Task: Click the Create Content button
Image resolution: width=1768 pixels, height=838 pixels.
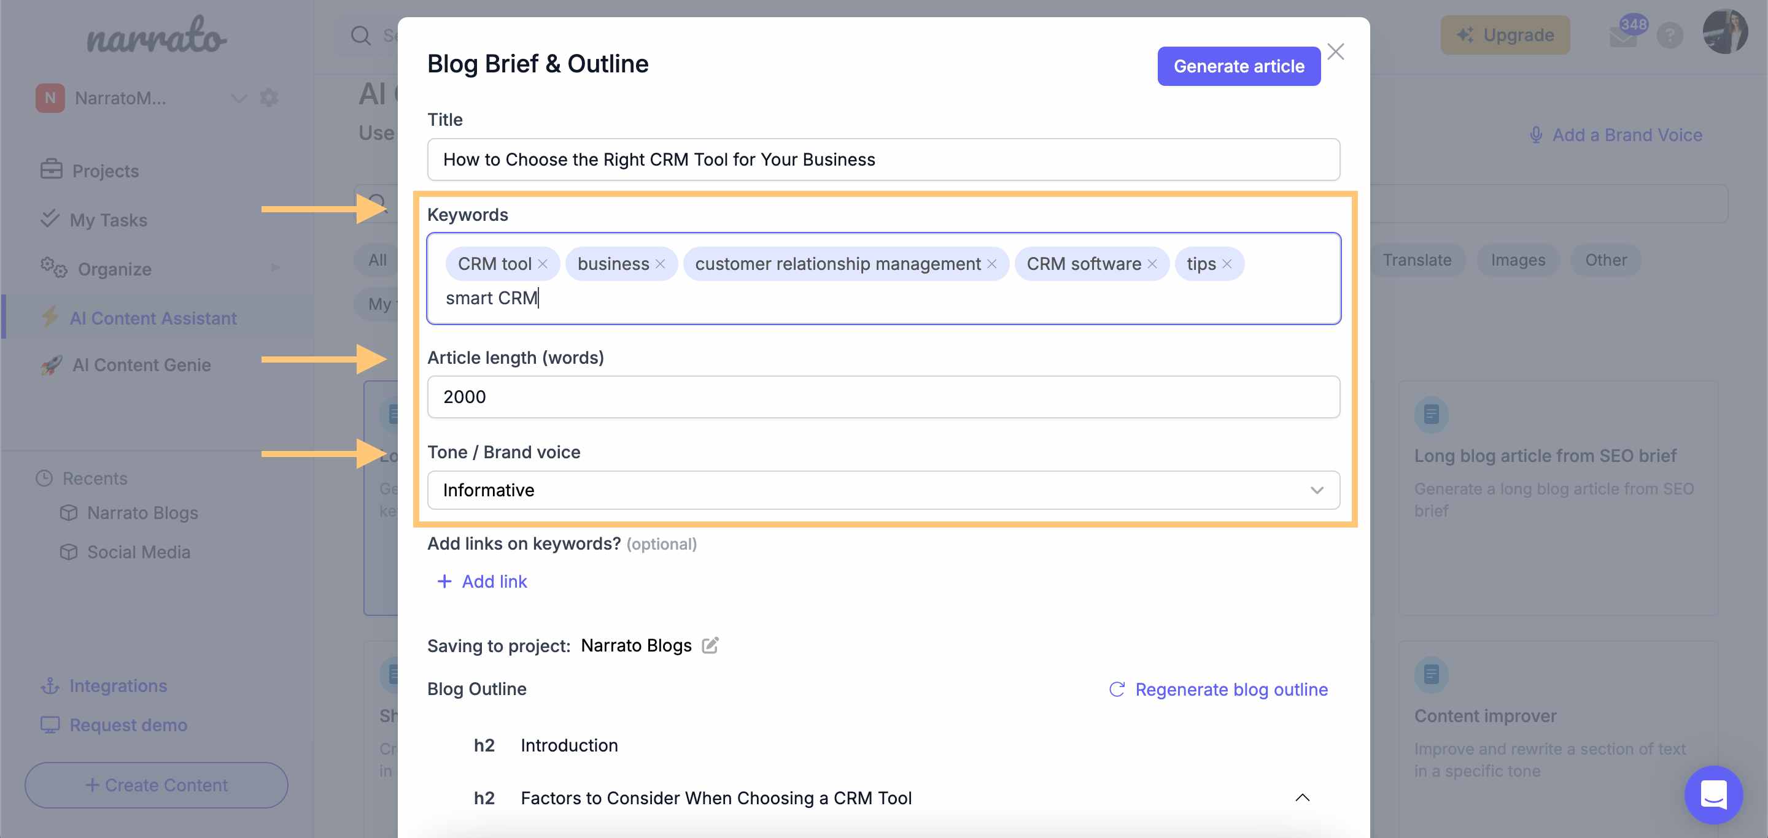Action: point(157,785)
